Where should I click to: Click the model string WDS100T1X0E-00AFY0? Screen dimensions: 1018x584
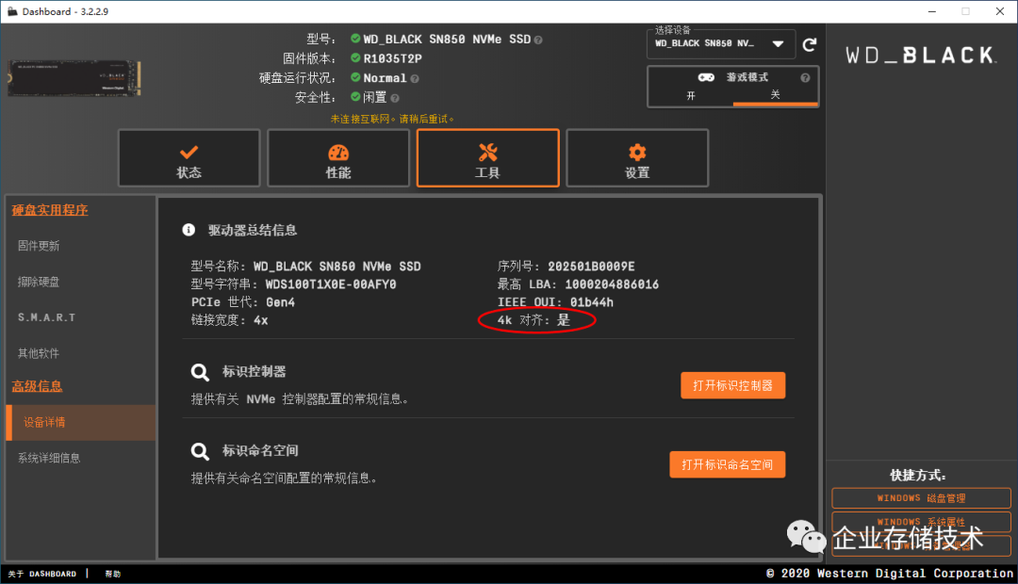(331, 284)
